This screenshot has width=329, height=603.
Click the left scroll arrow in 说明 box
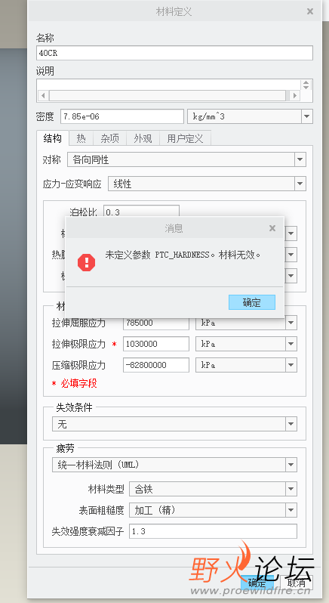43,95
